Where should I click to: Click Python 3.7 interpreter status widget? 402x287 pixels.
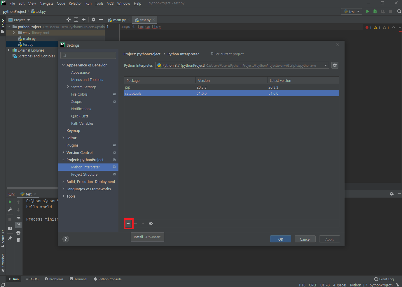(371, 285)
